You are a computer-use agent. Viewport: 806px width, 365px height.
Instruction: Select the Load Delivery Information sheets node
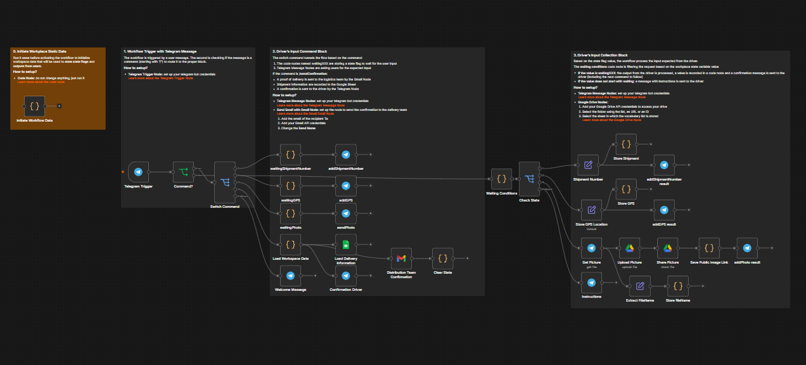[x=346, y=245]
